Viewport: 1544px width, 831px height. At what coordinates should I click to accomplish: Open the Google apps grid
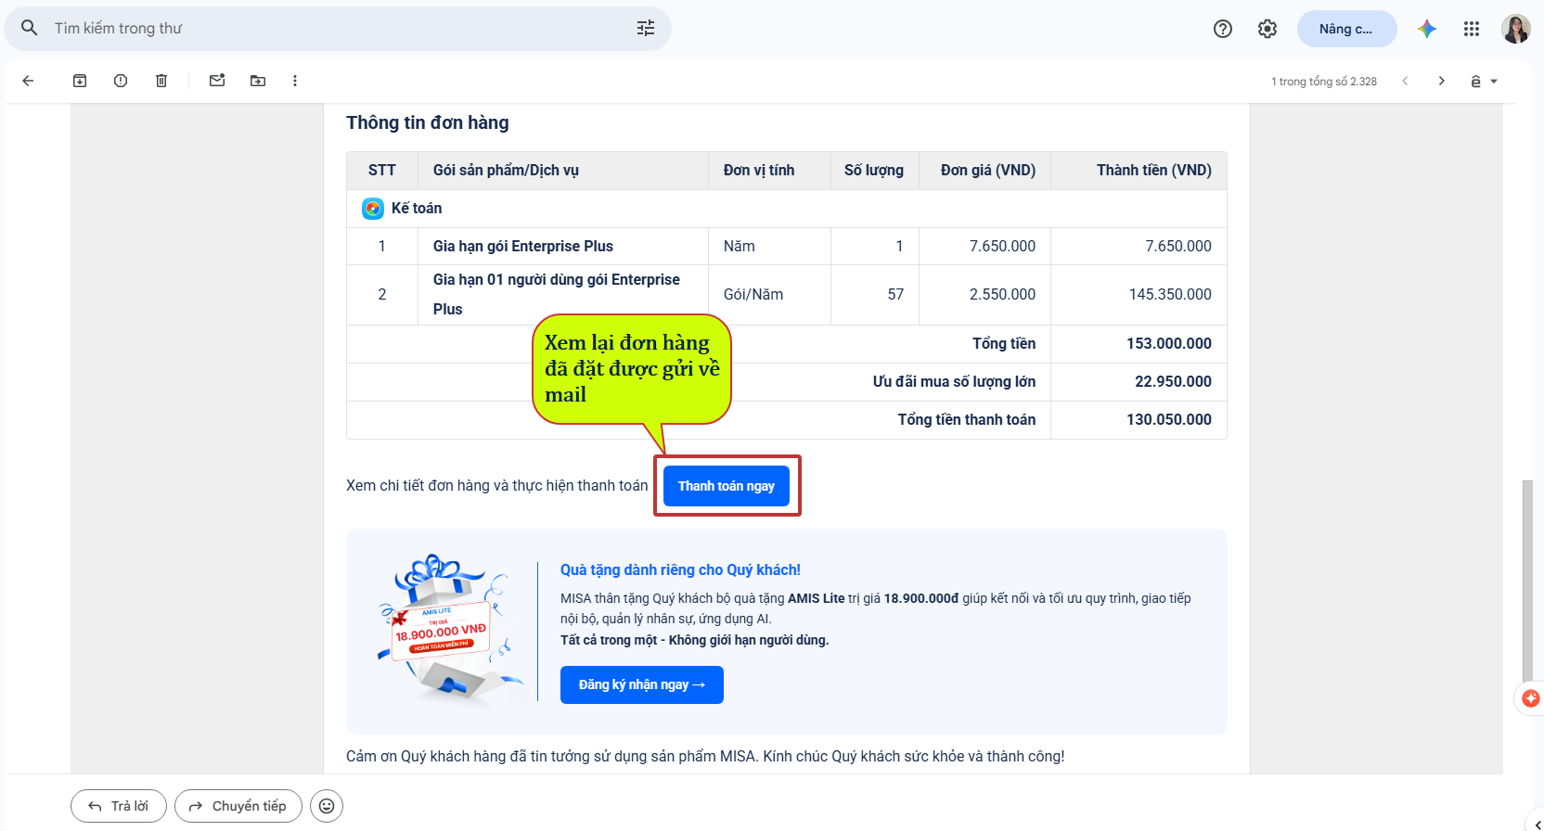coord(1472,29)
